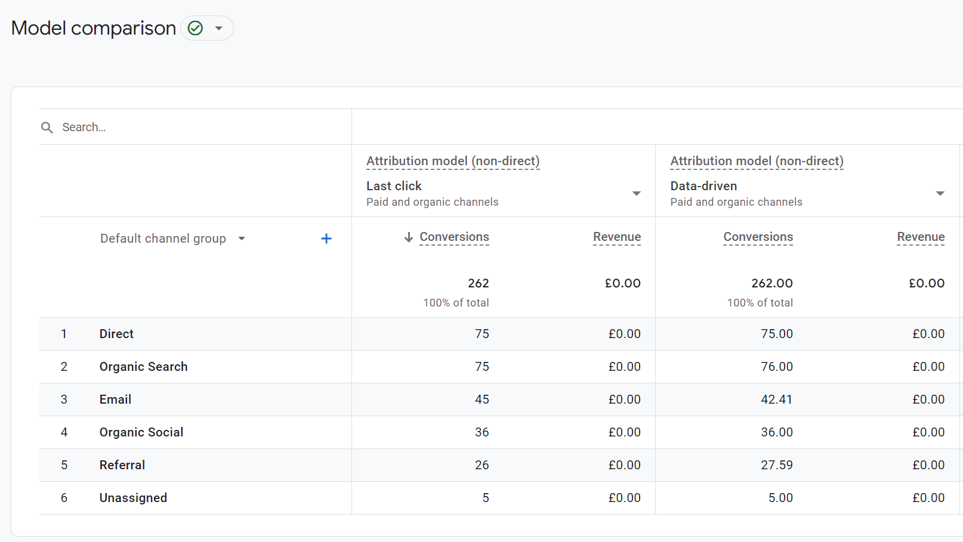Click the second Attribution model (non-direct) label
This screenshot has height=542, width=963.
pyautogui.click(x=757, y=161)
